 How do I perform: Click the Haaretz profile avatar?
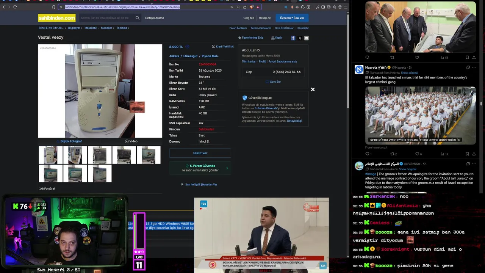point(359,69)
